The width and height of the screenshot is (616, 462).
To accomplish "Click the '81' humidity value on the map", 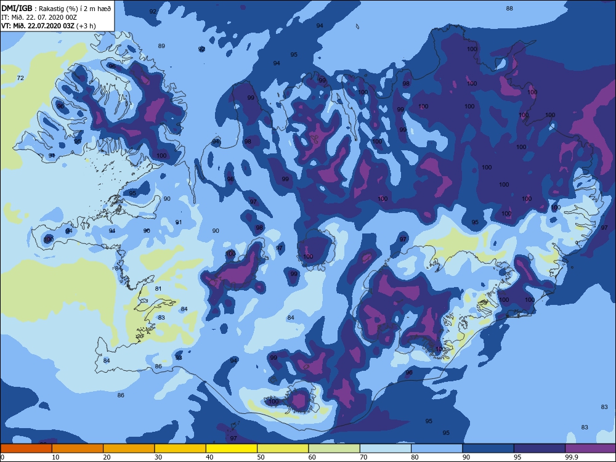I will click(158, 288).
